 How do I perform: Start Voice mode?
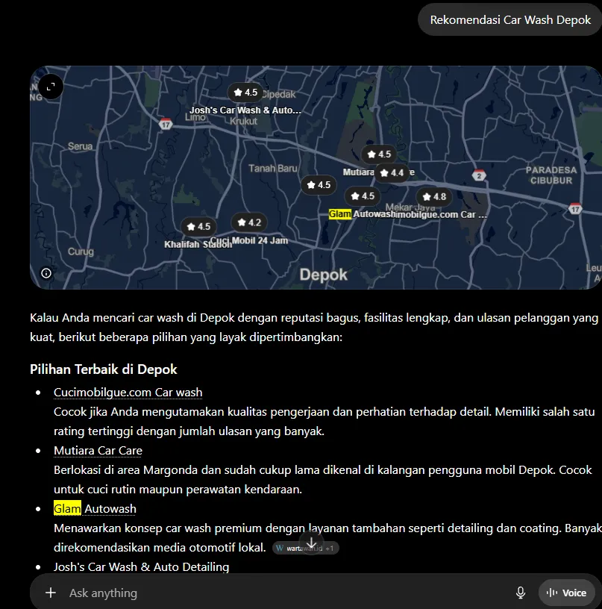click(x=567, y=593)
